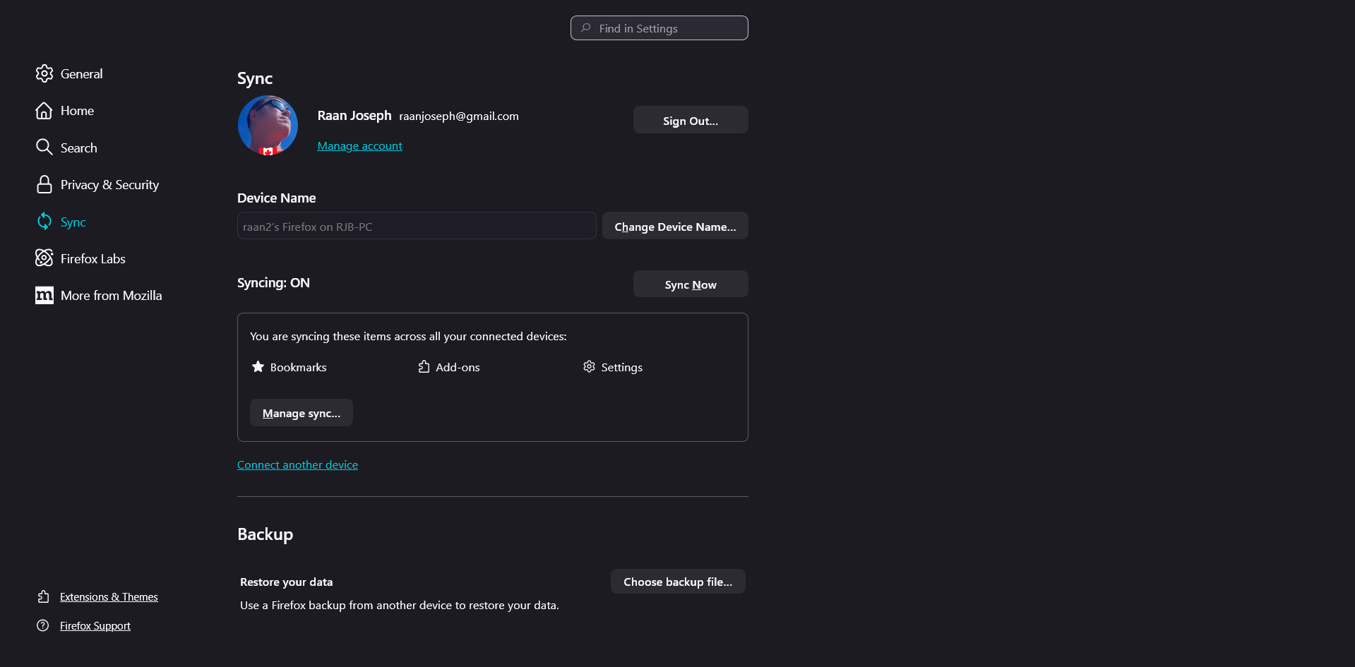Screen dimensions: 1355x667
Task: Click the Sync arrows icon in sidebar
Action: click(44, 222)
